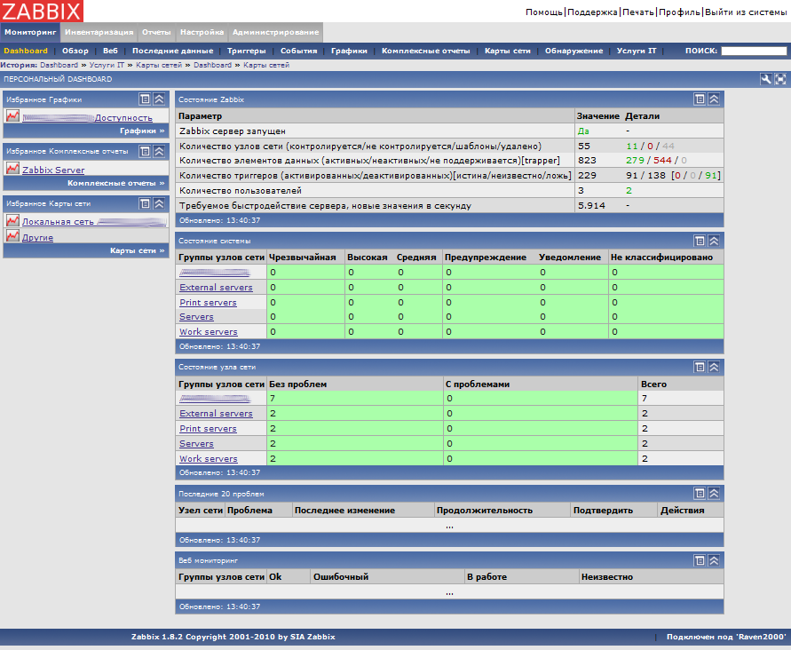Click graph icon next to Zabbix Server
This screenshot has height=650, width=791.
coord(12,168)
